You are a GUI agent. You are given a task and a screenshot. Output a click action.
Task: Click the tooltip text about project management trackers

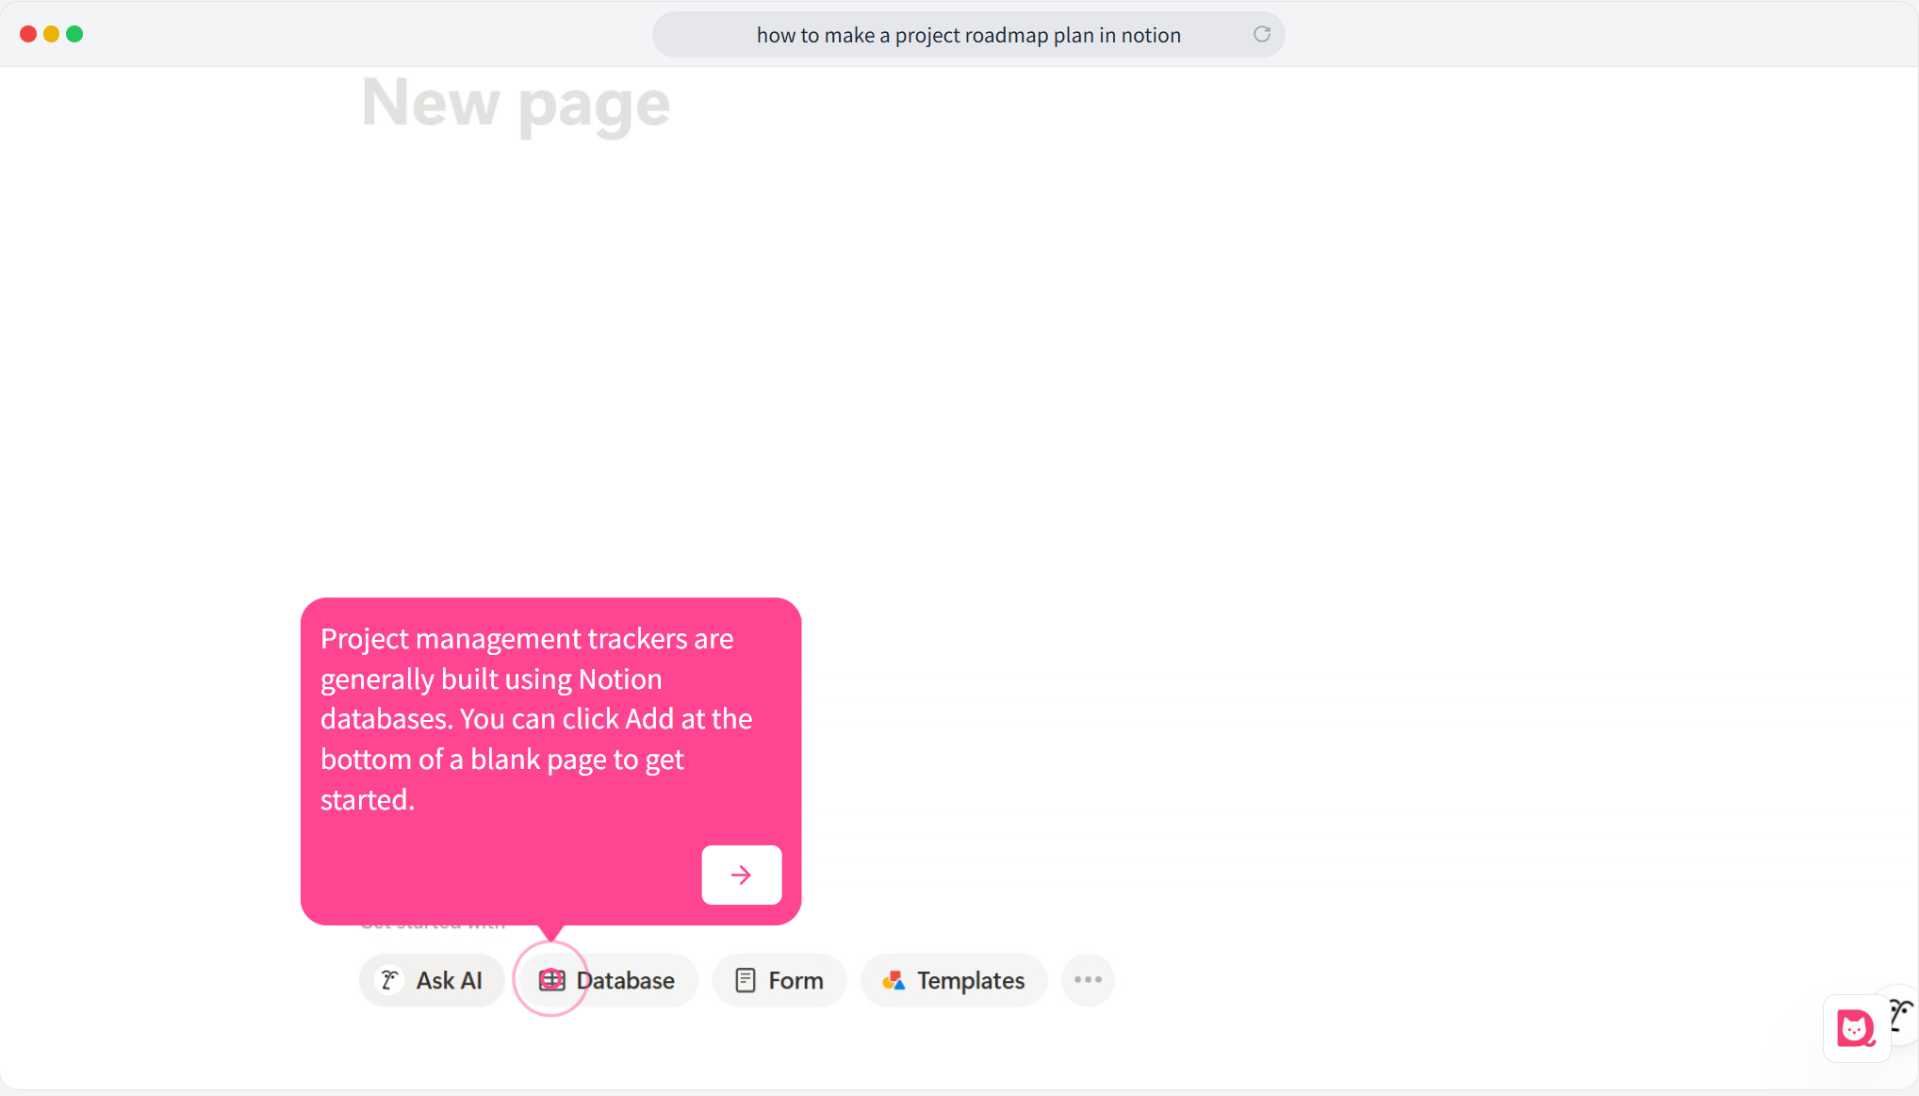(x=536, y=719)
